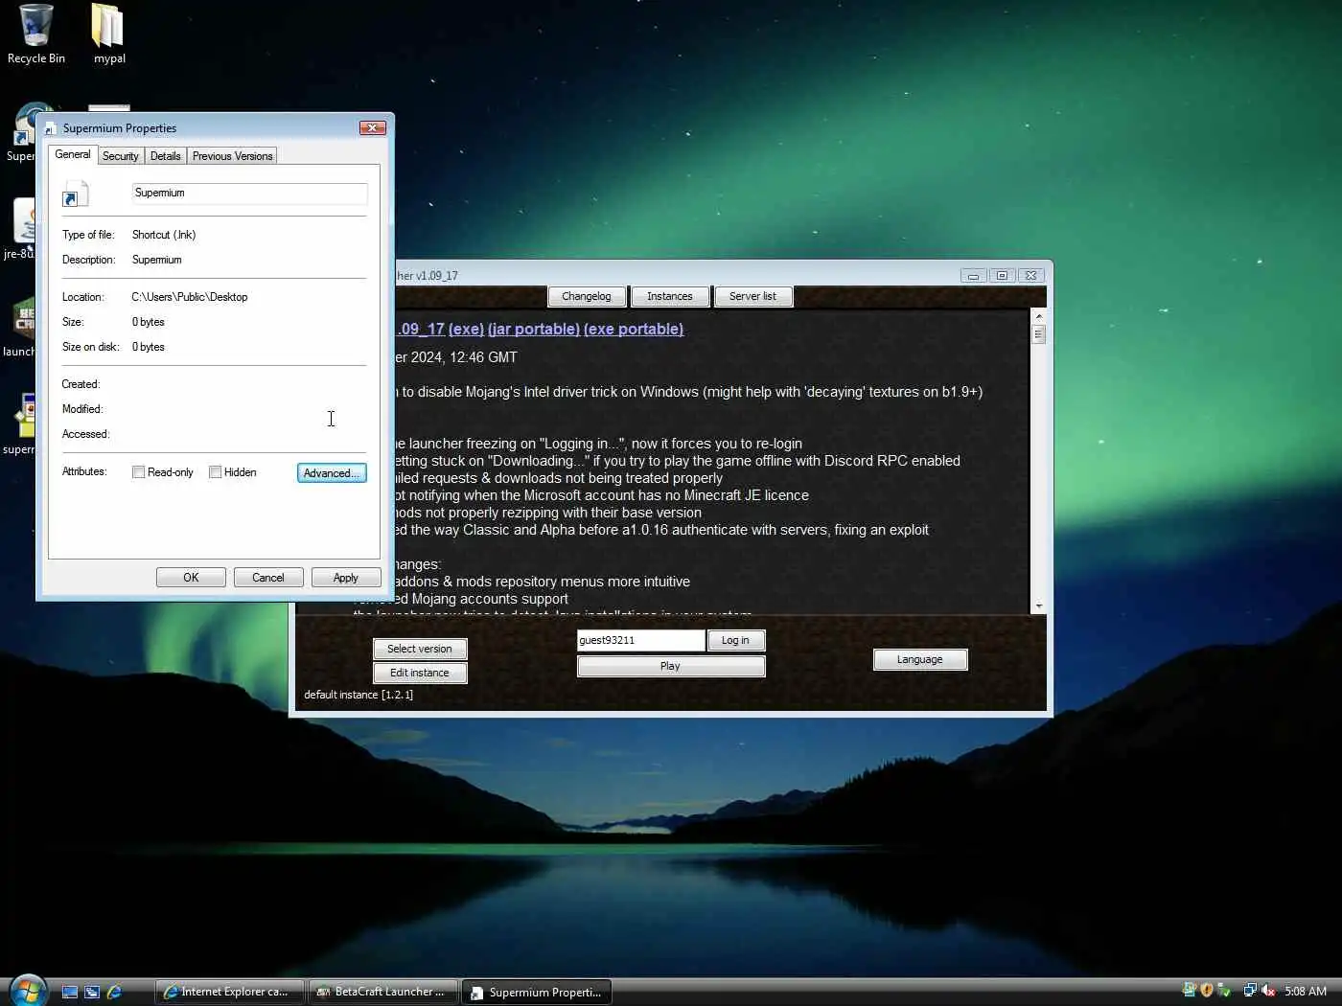Open the Recycle Bin desktop icon
The width and height of the screenshot is (1342, 1006).
(x=35, y=34)
